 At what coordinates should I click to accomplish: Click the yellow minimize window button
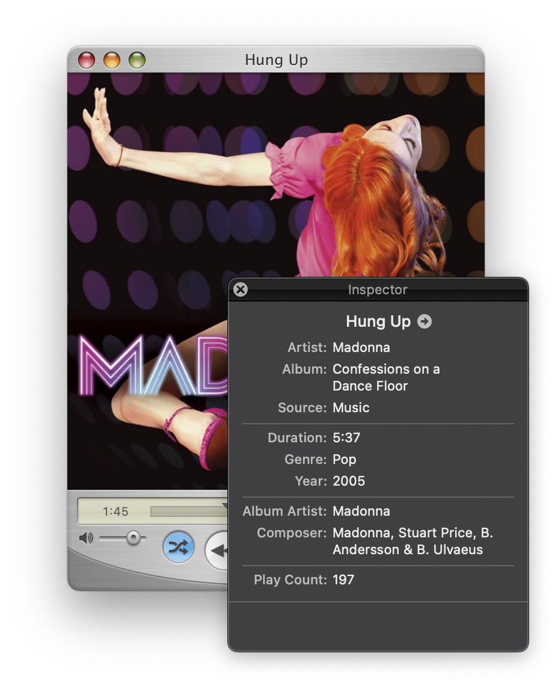pos(112,60)
